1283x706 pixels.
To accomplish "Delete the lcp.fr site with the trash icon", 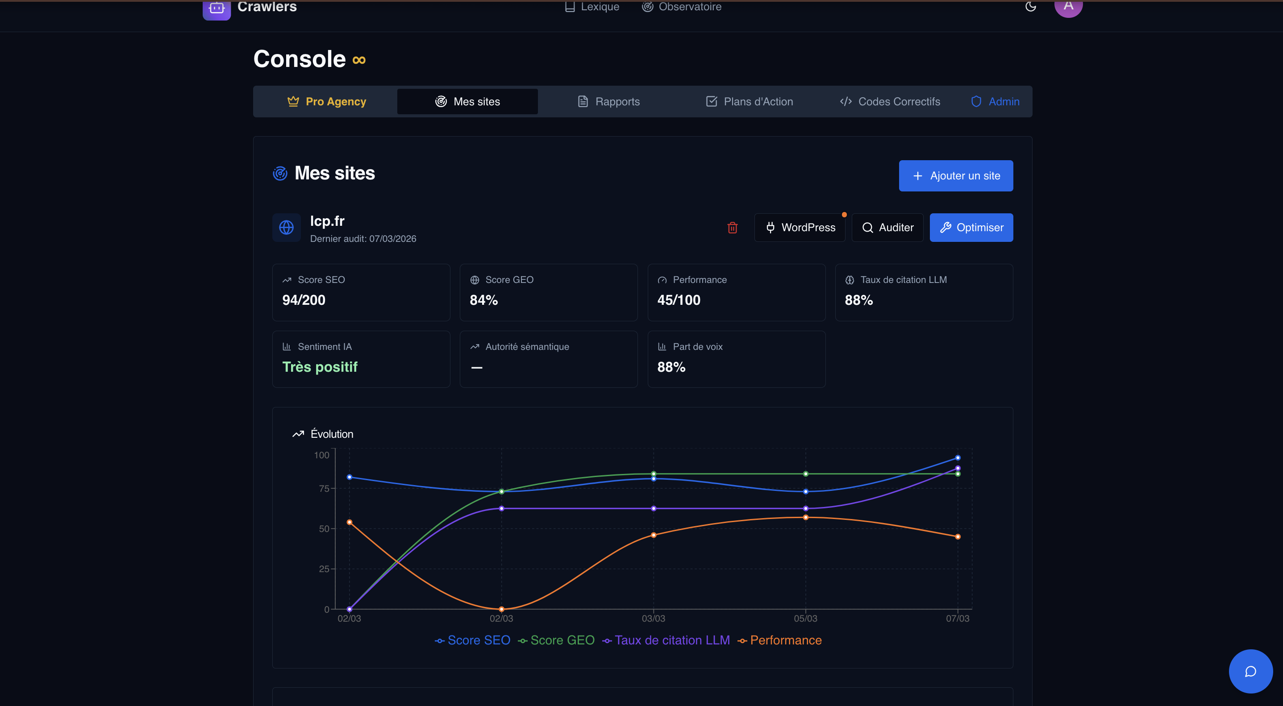I will (x=732, y=228).
